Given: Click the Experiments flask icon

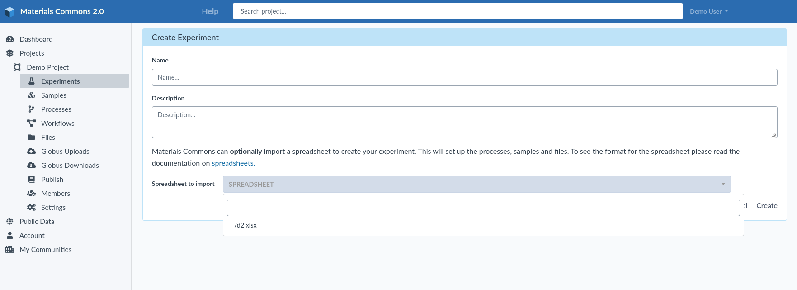Looking at the screenshot, I should [32, 81].
